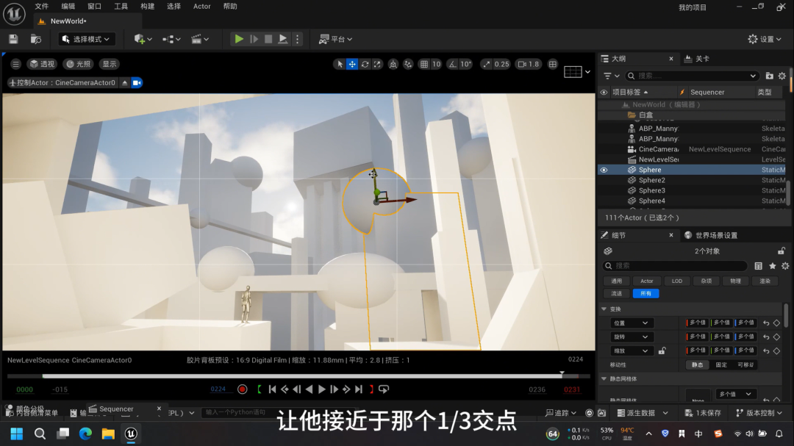Open the 构建 menu
Screen dimensions: 794x446
147,7
